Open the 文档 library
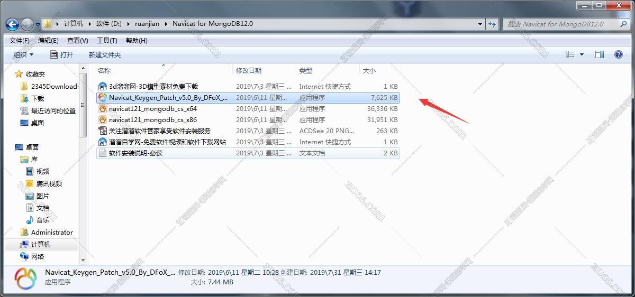 click(x=43, y=208)
